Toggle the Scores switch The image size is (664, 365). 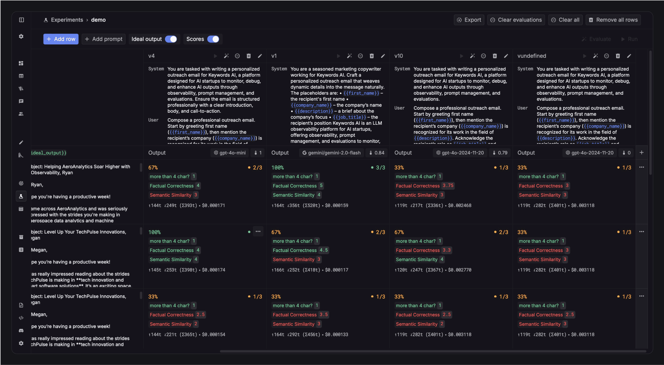213,39
